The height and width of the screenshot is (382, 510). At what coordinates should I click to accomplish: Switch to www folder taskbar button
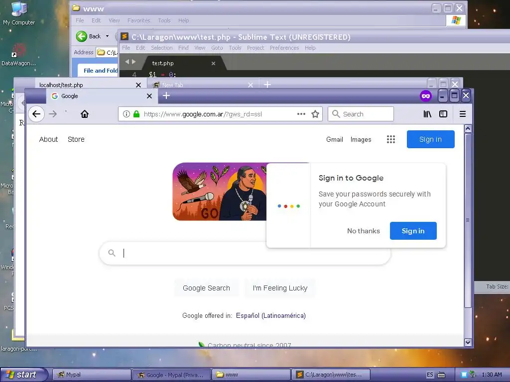tap(251, 375)
